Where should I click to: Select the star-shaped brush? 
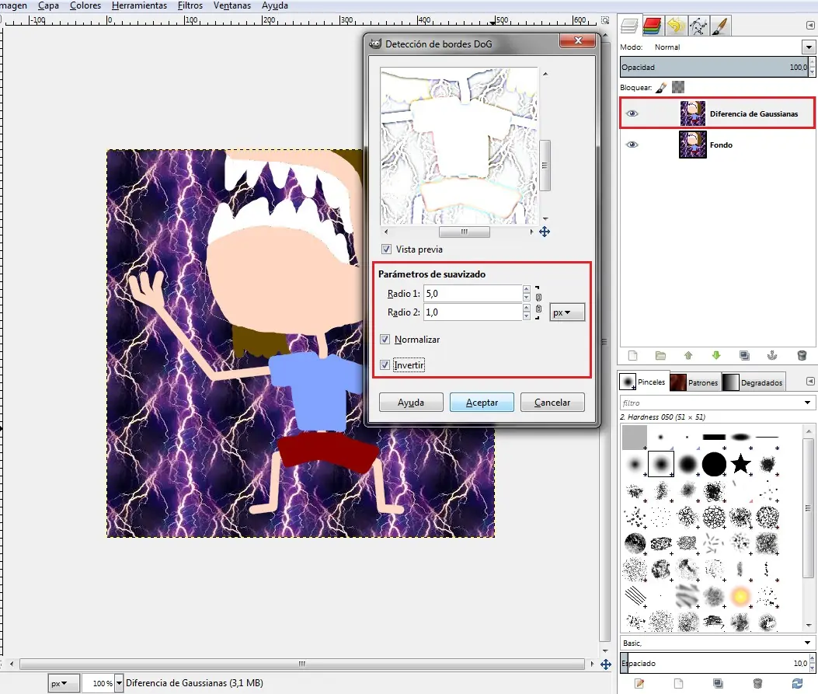[740, 463]
